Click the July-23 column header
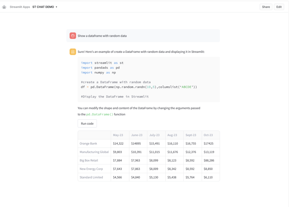 [156, 135]
